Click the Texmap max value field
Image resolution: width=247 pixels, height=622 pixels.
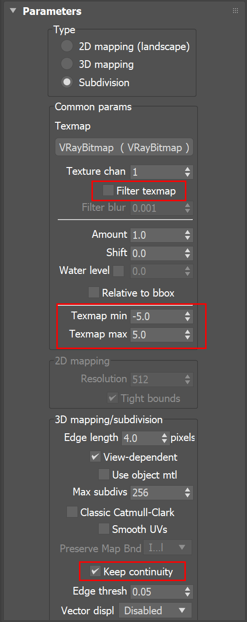(156, 334)
